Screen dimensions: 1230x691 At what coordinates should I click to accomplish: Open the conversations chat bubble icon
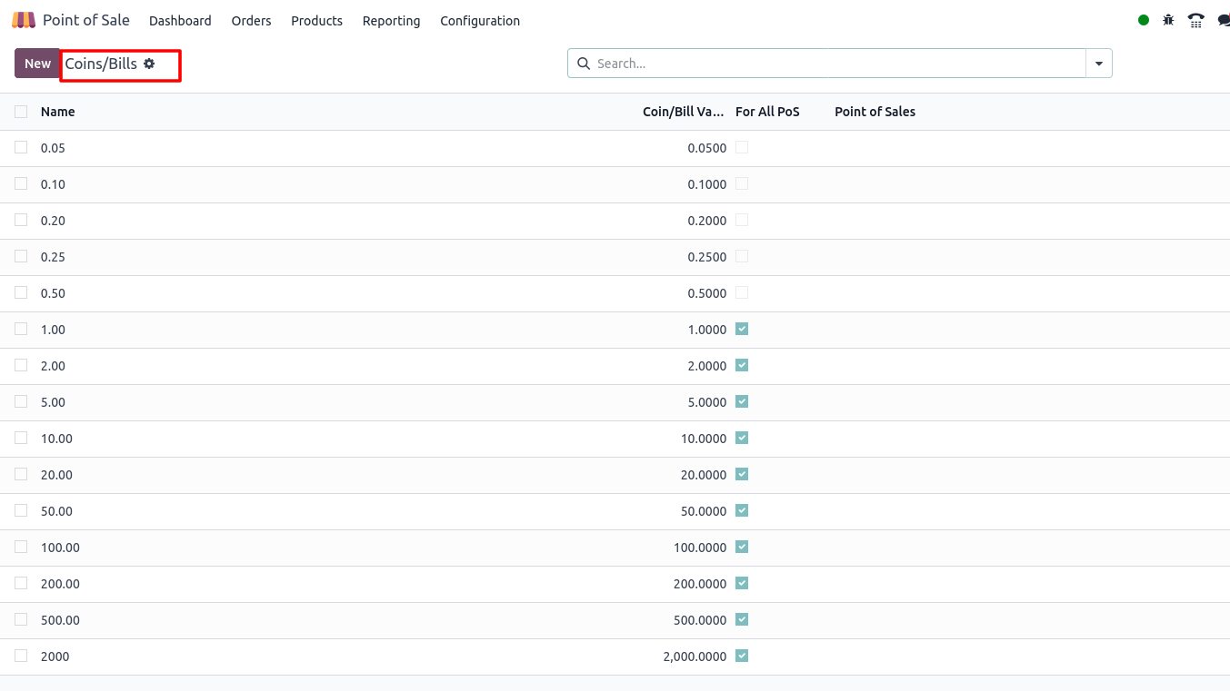1224,20
